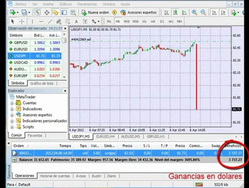
Task: Switch timeframe to MN
Action: [x=180, y=21]
